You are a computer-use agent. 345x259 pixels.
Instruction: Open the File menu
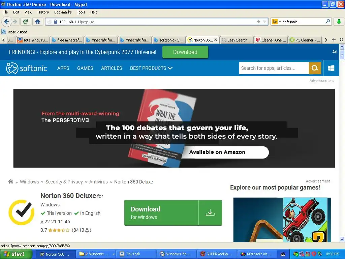point(5,12)
